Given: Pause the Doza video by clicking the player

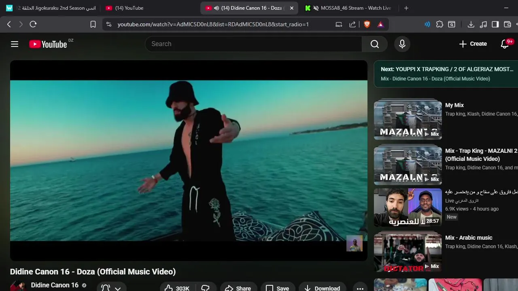Looking at the screenshot, I should (x=189, y=160).
